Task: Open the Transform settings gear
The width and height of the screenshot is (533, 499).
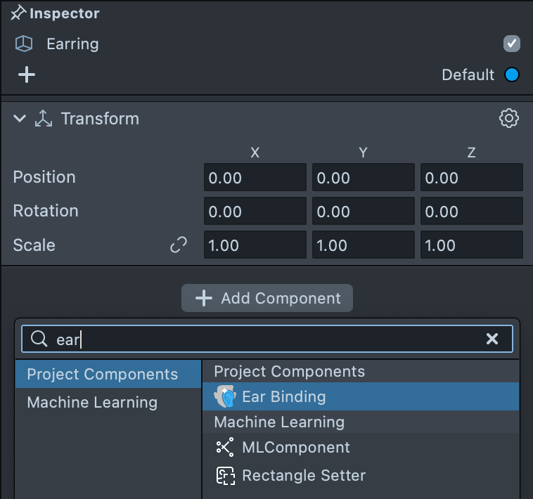Action: (508, 118)
